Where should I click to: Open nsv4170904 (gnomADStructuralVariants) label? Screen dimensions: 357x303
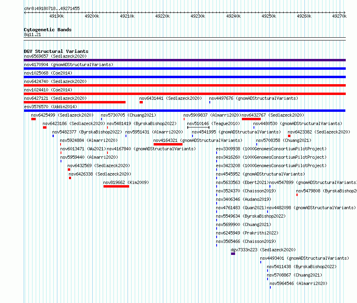tap(69, 65)
